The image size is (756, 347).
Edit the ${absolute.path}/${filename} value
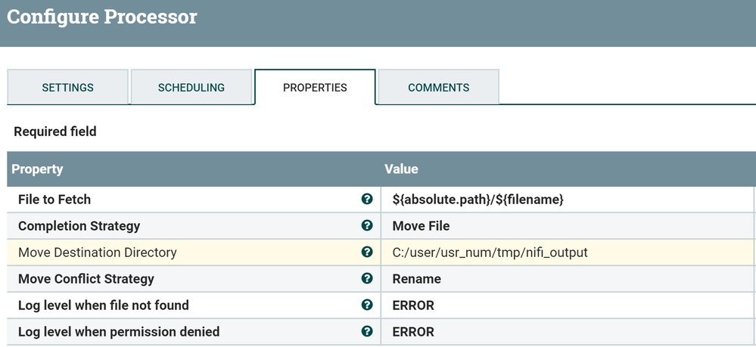click(478, 200)
